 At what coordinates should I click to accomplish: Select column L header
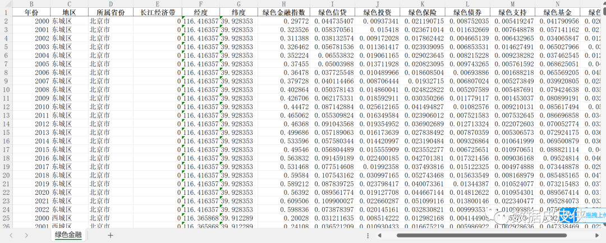pyautogui.click(x=467, y=3)
